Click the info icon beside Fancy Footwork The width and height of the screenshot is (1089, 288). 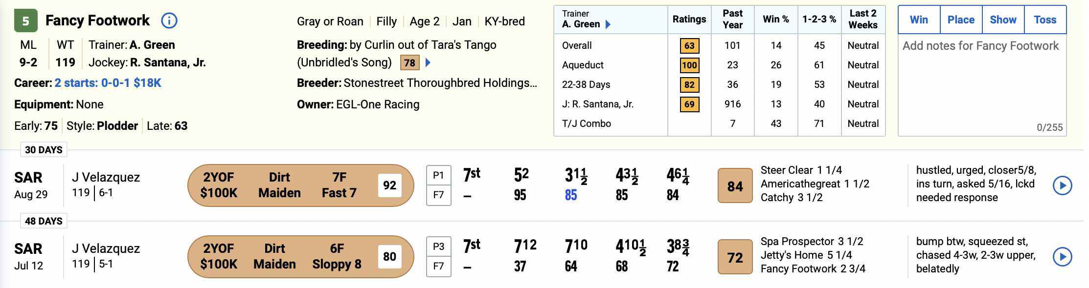click(169, 21)
